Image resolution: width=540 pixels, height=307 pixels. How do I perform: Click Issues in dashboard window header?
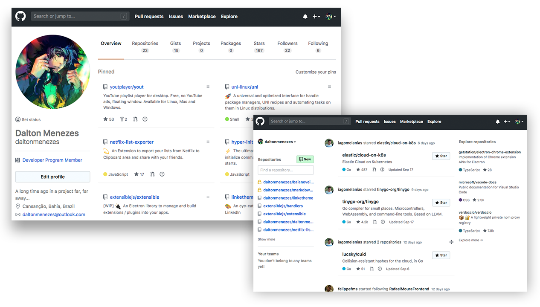pyautogui.click(x=389, y=122)
